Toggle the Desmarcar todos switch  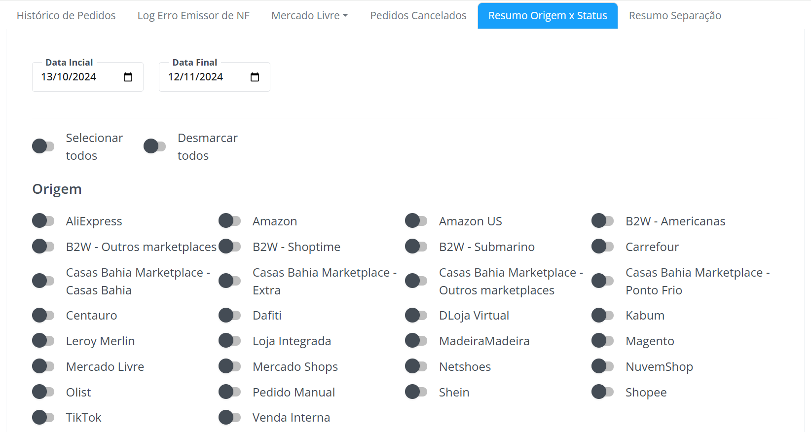[x=155, y=146]
